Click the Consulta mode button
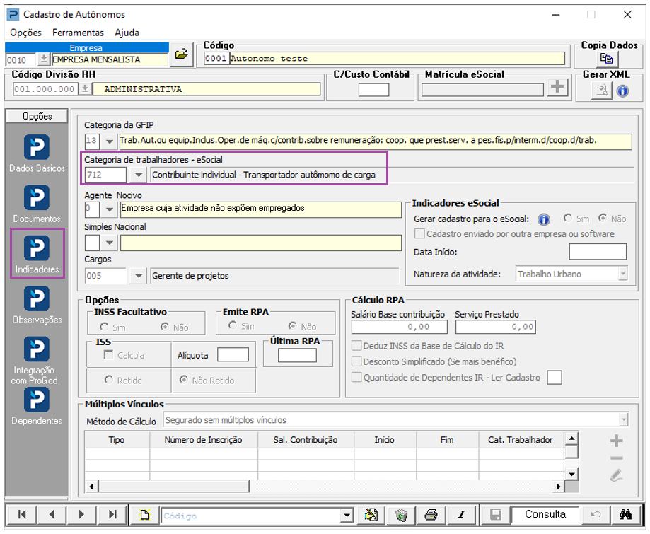 [545, 514]
